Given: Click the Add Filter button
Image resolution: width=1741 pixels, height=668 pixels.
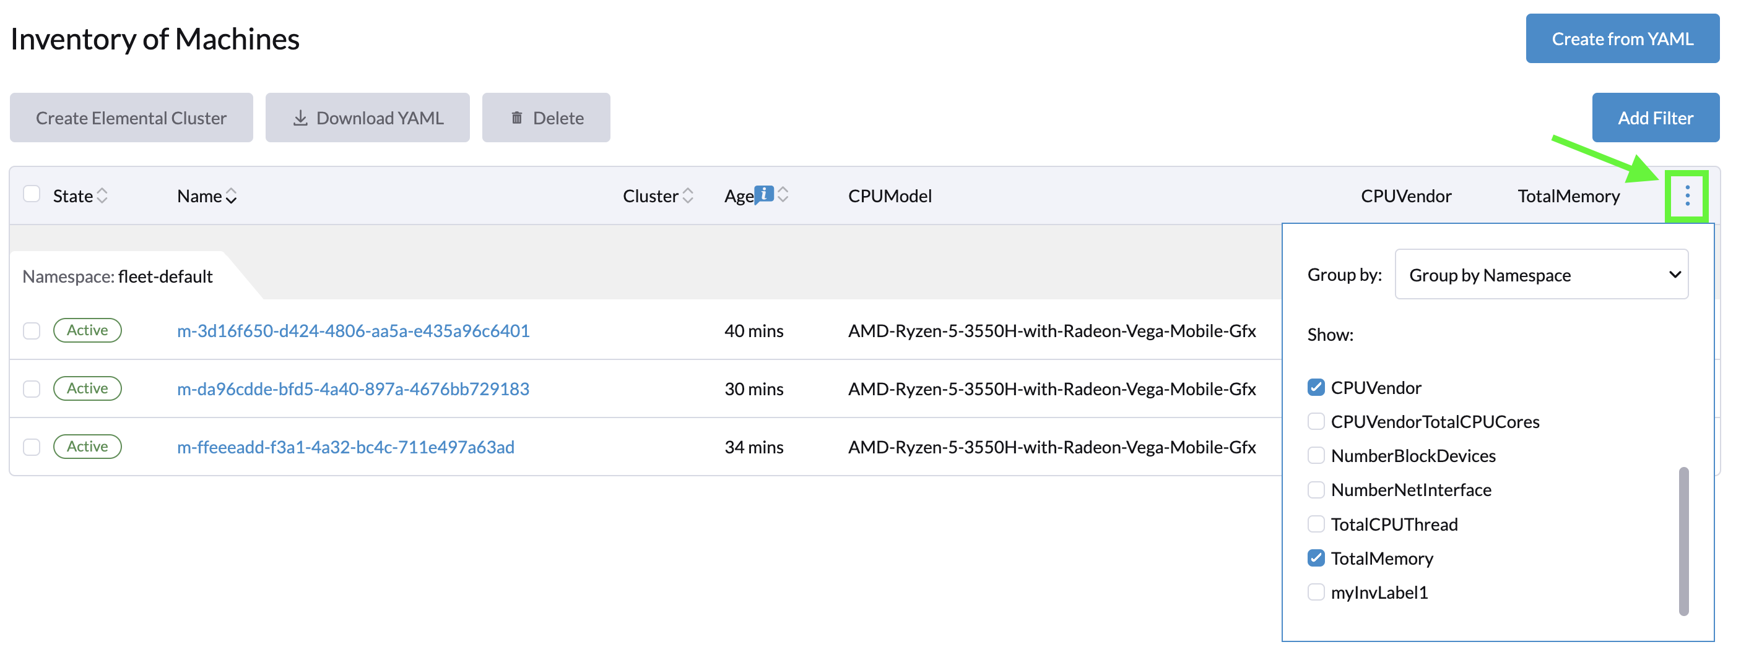Looking at the screenshot, I should (1656, 117).
